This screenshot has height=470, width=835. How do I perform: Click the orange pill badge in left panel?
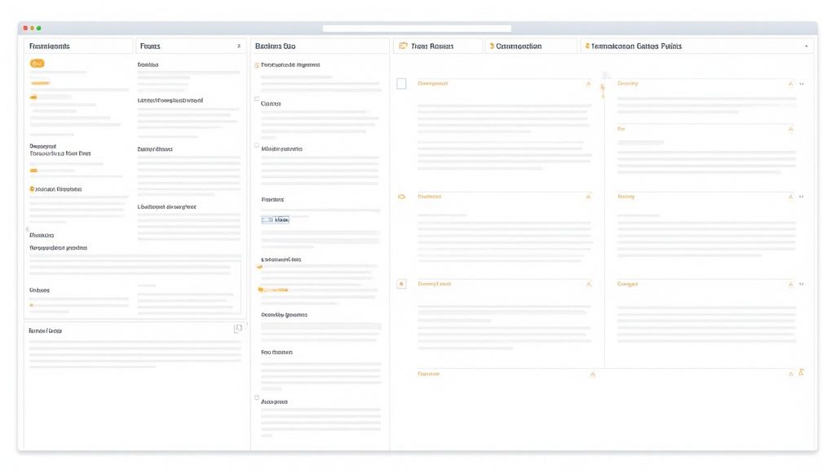(38, 63)
